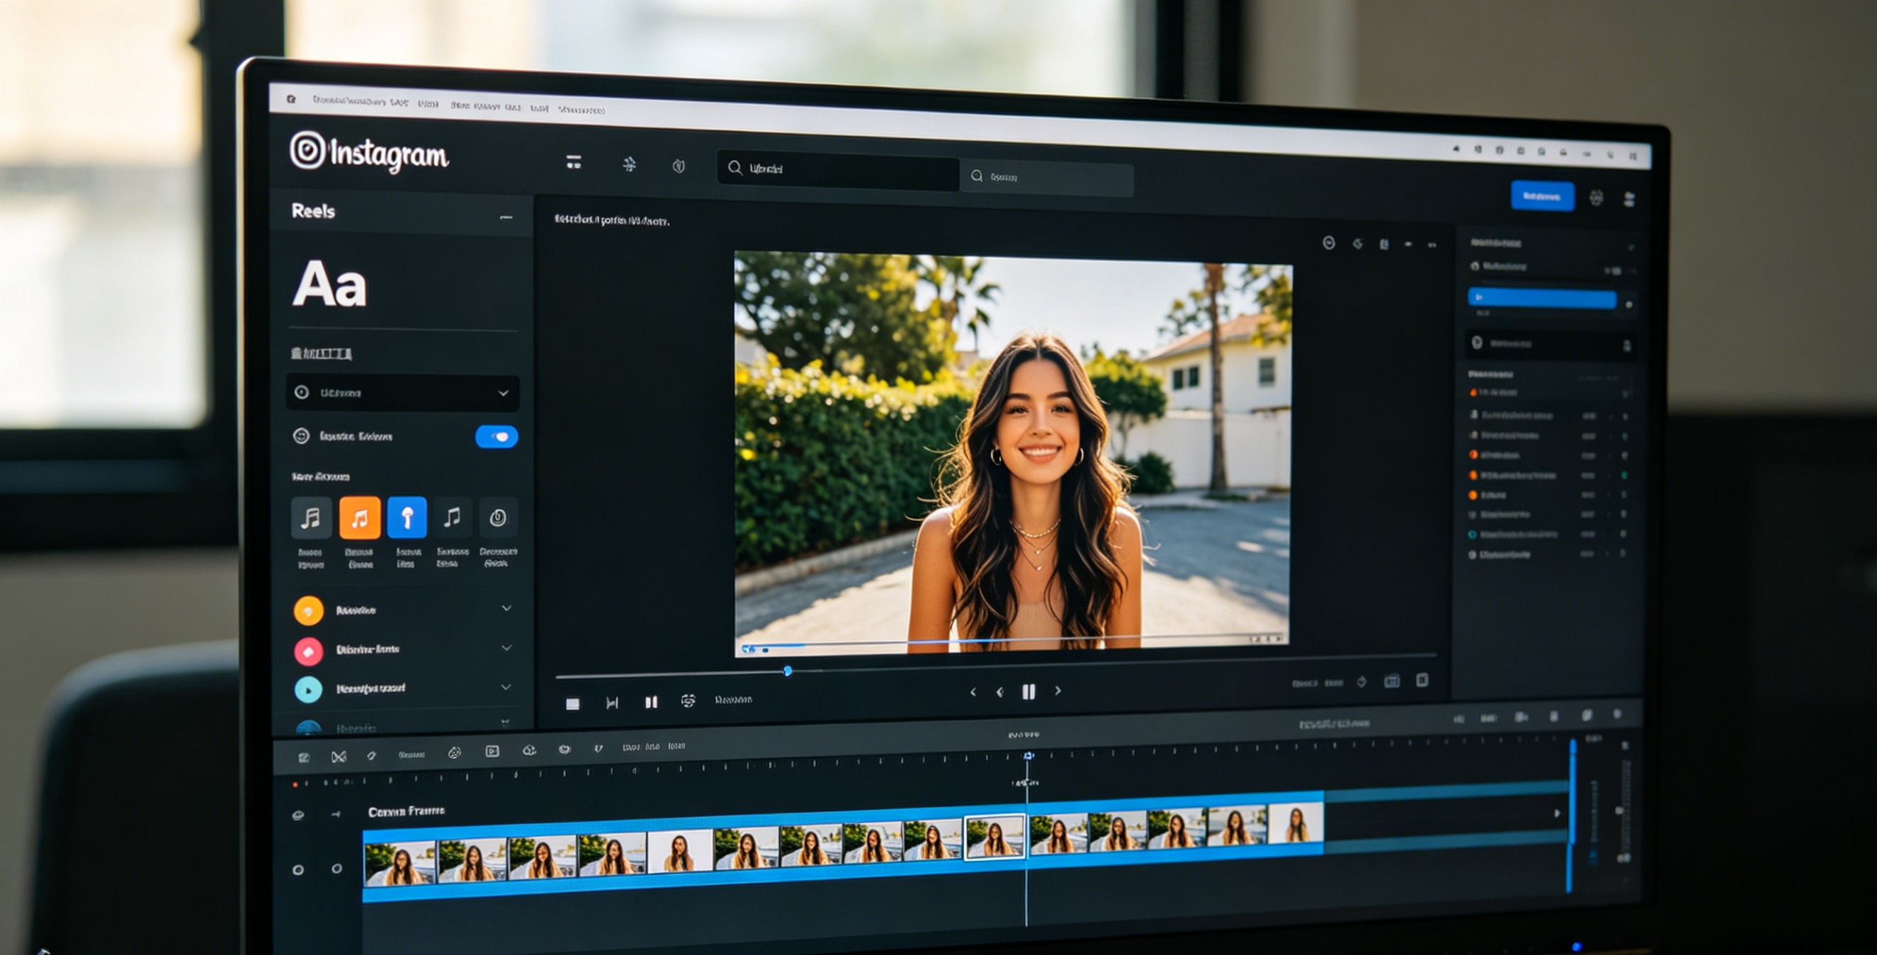Click the camera icon at timeline toolbar start
The width and height of the screenshot is (1877, 955).
click(x=304, y=757)
